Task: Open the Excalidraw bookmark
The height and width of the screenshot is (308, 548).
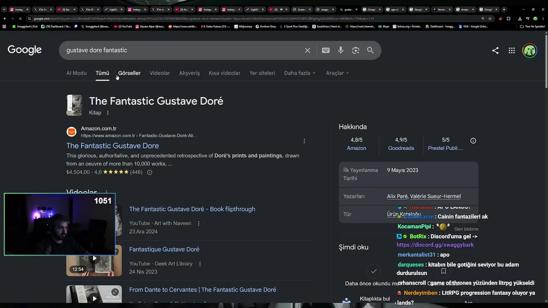Action: pos(327,27)
